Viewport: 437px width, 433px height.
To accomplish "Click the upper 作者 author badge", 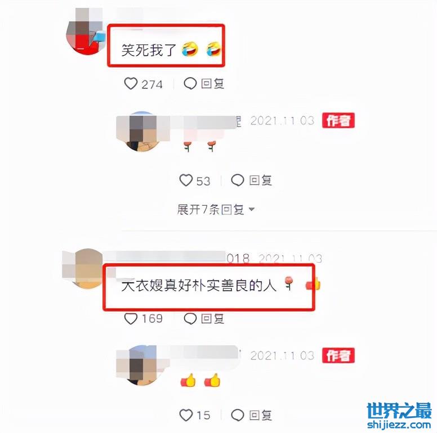I will pos(338,120).
